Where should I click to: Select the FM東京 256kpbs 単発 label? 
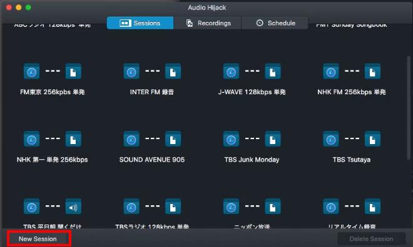53,92
